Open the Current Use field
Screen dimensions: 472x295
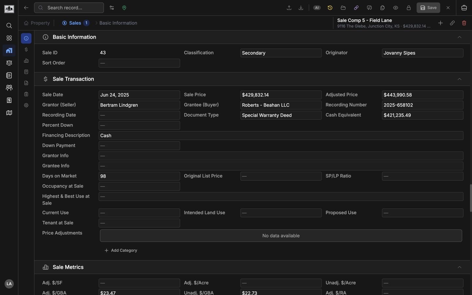click(139, 213)
